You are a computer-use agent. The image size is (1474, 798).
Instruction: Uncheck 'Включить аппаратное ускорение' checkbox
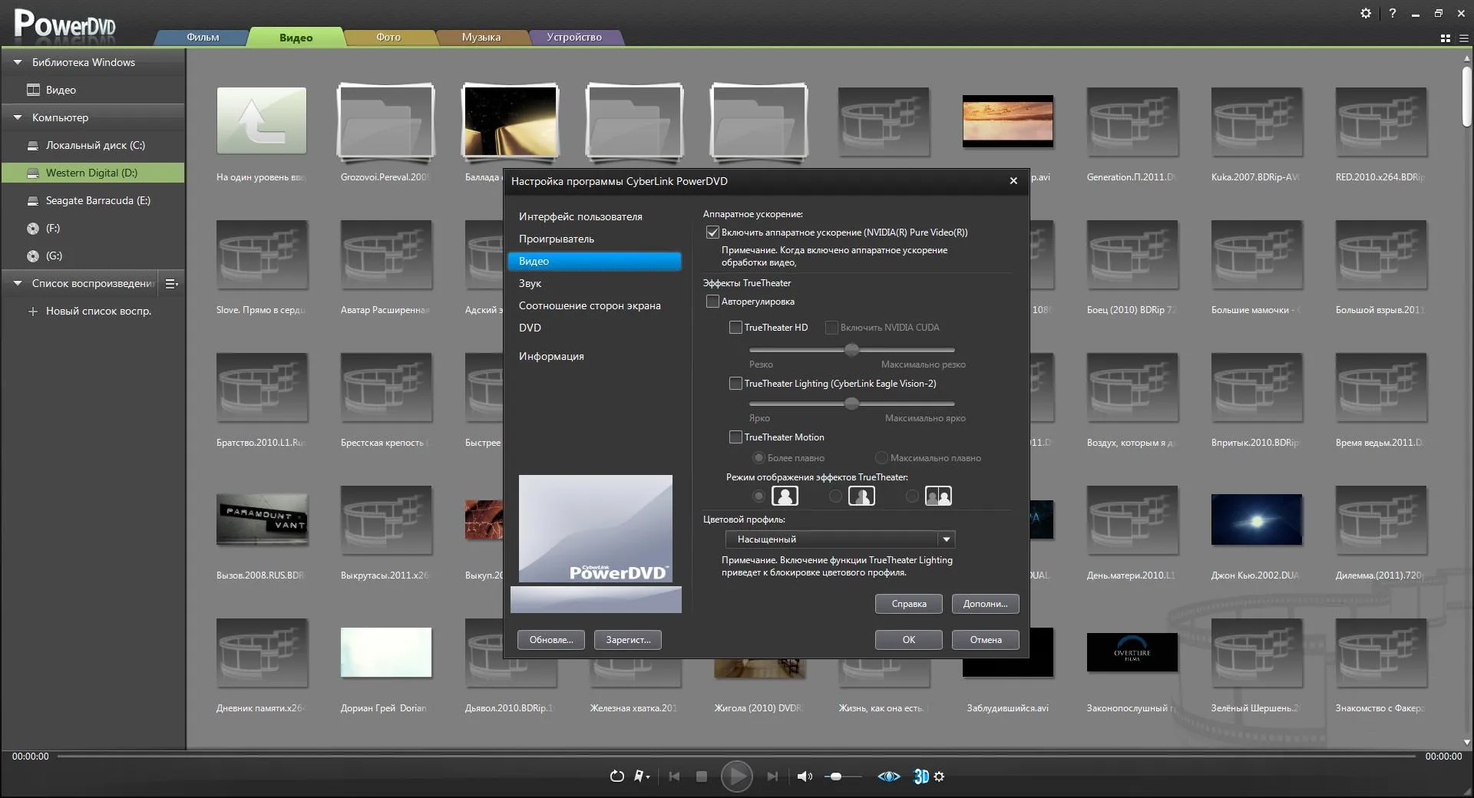[712, 232]
